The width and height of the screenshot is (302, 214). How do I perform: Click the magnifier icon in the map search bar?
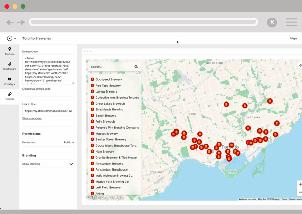coord(136,66)
